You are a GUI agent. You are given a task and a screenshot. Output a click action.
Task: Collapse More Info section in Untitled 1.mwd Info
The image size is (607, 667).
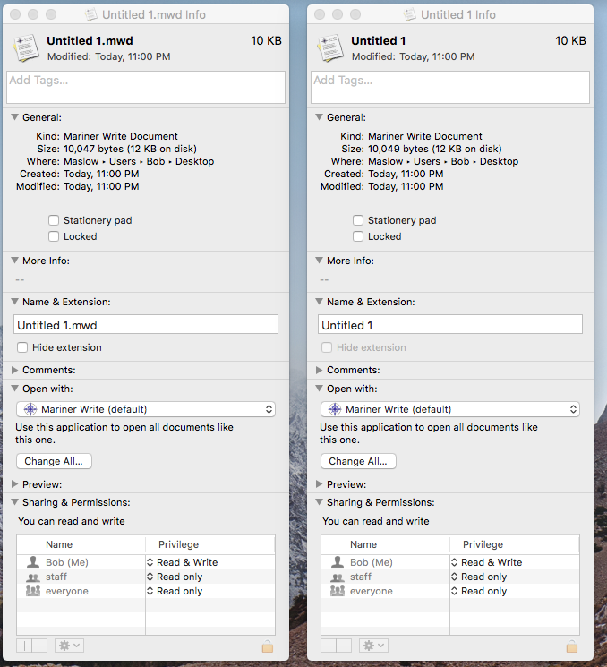pos(15,261)
